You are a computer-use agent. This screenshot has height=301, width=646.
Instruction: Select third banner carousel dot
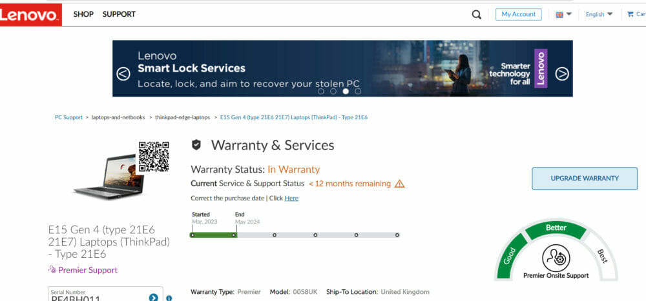coord(346,92)
